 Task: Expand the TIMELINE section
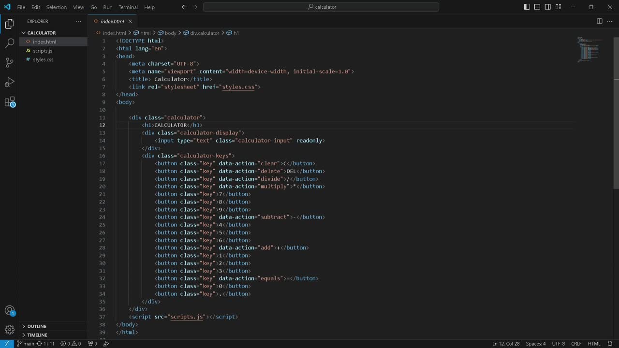[37, 335]
